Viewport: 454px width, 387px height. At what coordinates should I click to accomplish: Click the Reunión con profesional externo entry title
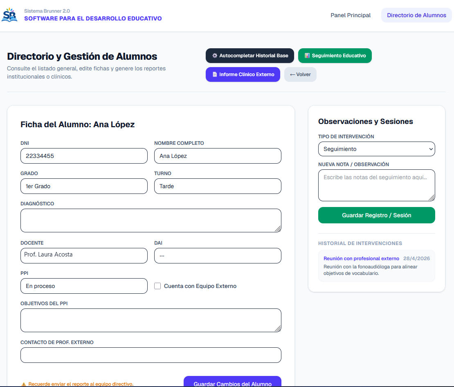(361, 259)
